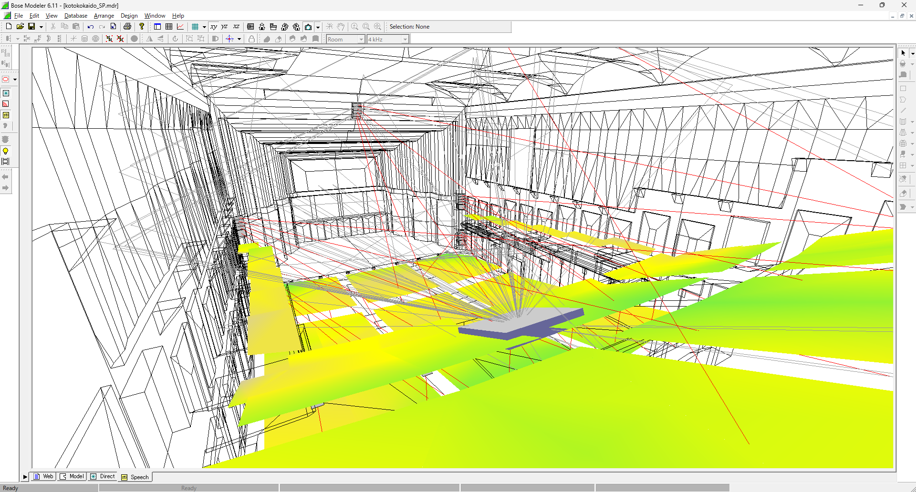Click the purple listener platform in model
Screen dimensions: 916x492
coord(520,325)
